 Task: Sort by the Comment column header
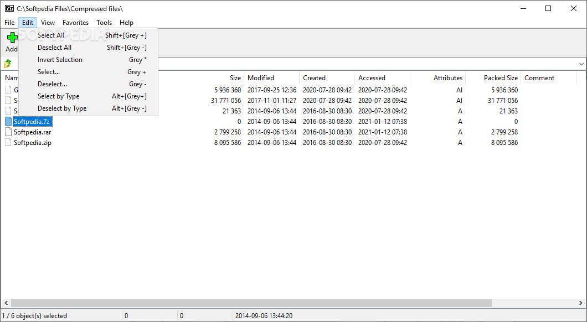point(539,78)
